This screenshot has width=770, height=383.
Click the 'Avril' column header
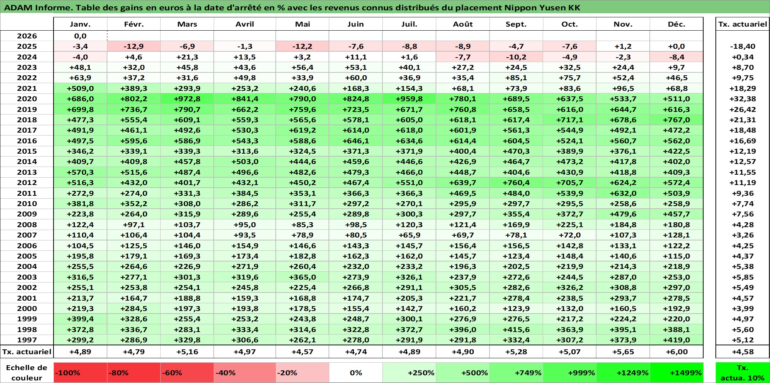pos(245,24)
